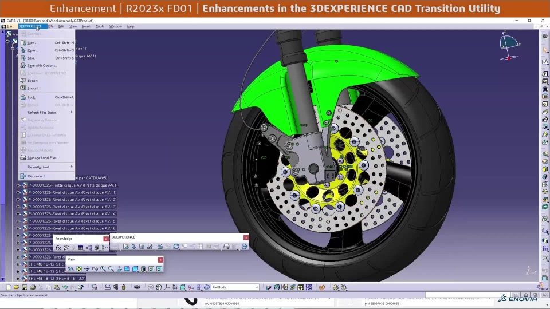Expand SHc M8 18-12.7 tree node
Screen dimensions: 550x309
18,279
